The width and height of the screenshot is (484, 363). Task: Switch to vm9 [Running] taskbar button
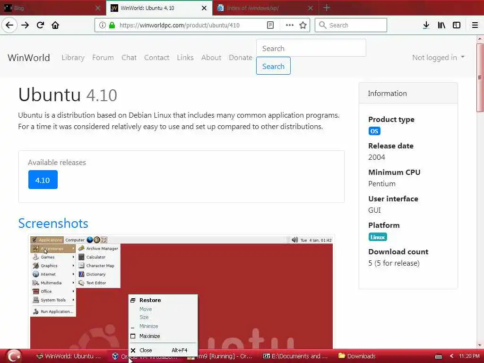[x=221, y=356]
